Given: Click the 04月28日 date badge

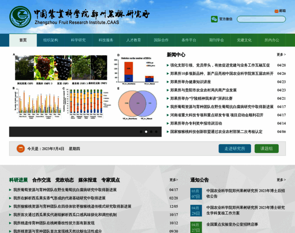Looking at the screenshot, I should (196, 210).
